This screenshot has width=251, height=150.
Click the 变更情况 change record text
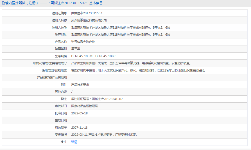104,135
